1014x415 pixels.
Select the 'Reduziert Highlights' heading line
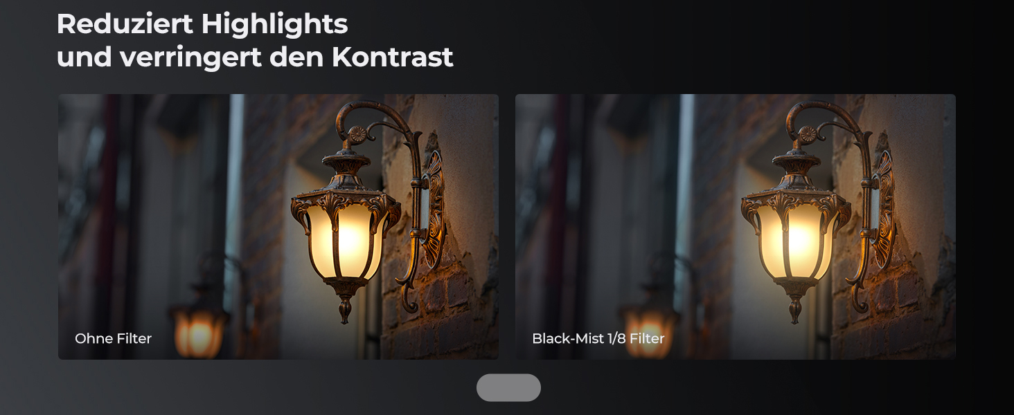(x=202, y=24)
